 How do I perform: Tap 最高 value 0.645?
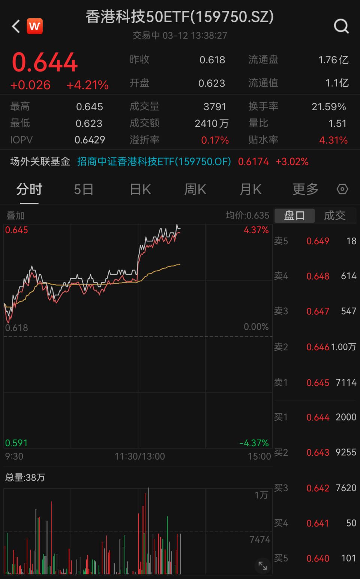click(90, 107)
